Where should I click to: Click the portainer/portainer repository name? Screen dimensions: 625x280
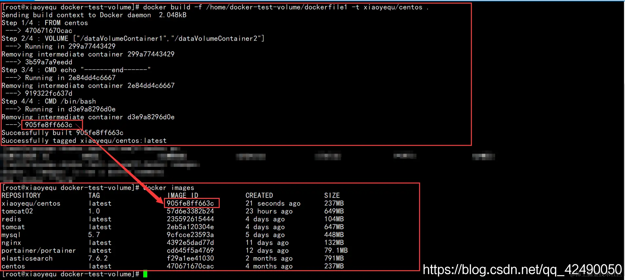click(x=39, y=251)
